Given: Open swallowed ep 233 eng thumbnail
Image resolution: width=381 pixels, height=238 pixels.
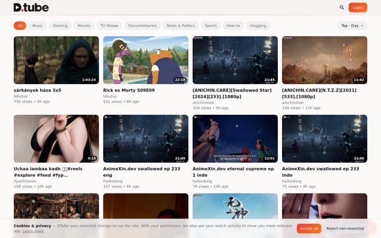Looking at the screenshot, I should click(x=146, y=139).
